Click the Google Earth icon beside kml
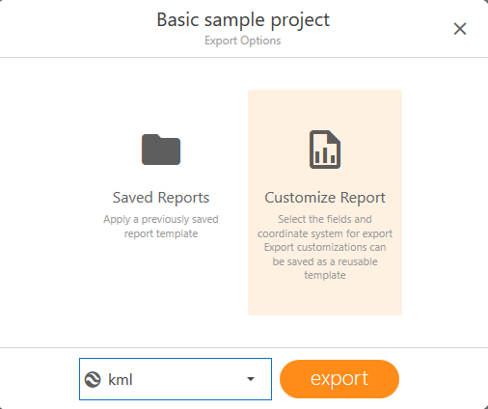Image resolution: width=488 pixels, height=409 pixels. click(93, 379)
